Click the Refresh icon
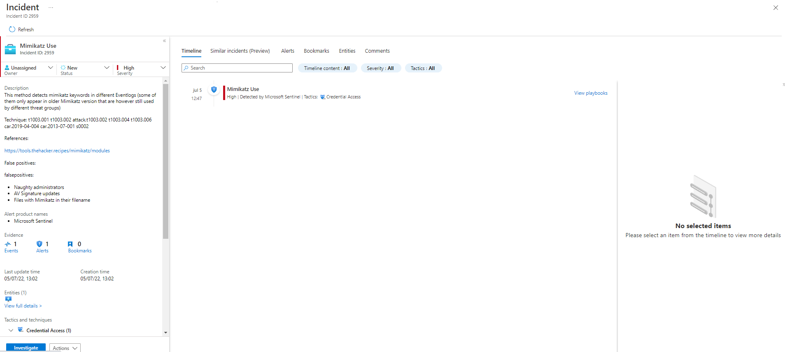This screenshot has height=352, width=785. [12, 29]
